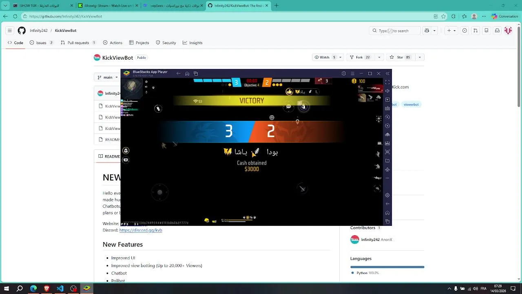Collapse BlueStacks sidebar with double-chevron icon
Viewport: 522px width, 294px height.
[x=387, y=73]
